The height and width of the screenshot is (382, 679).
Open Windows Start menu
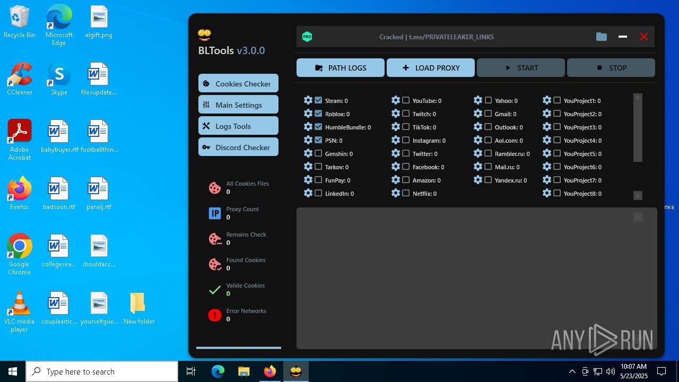[13, 371]
